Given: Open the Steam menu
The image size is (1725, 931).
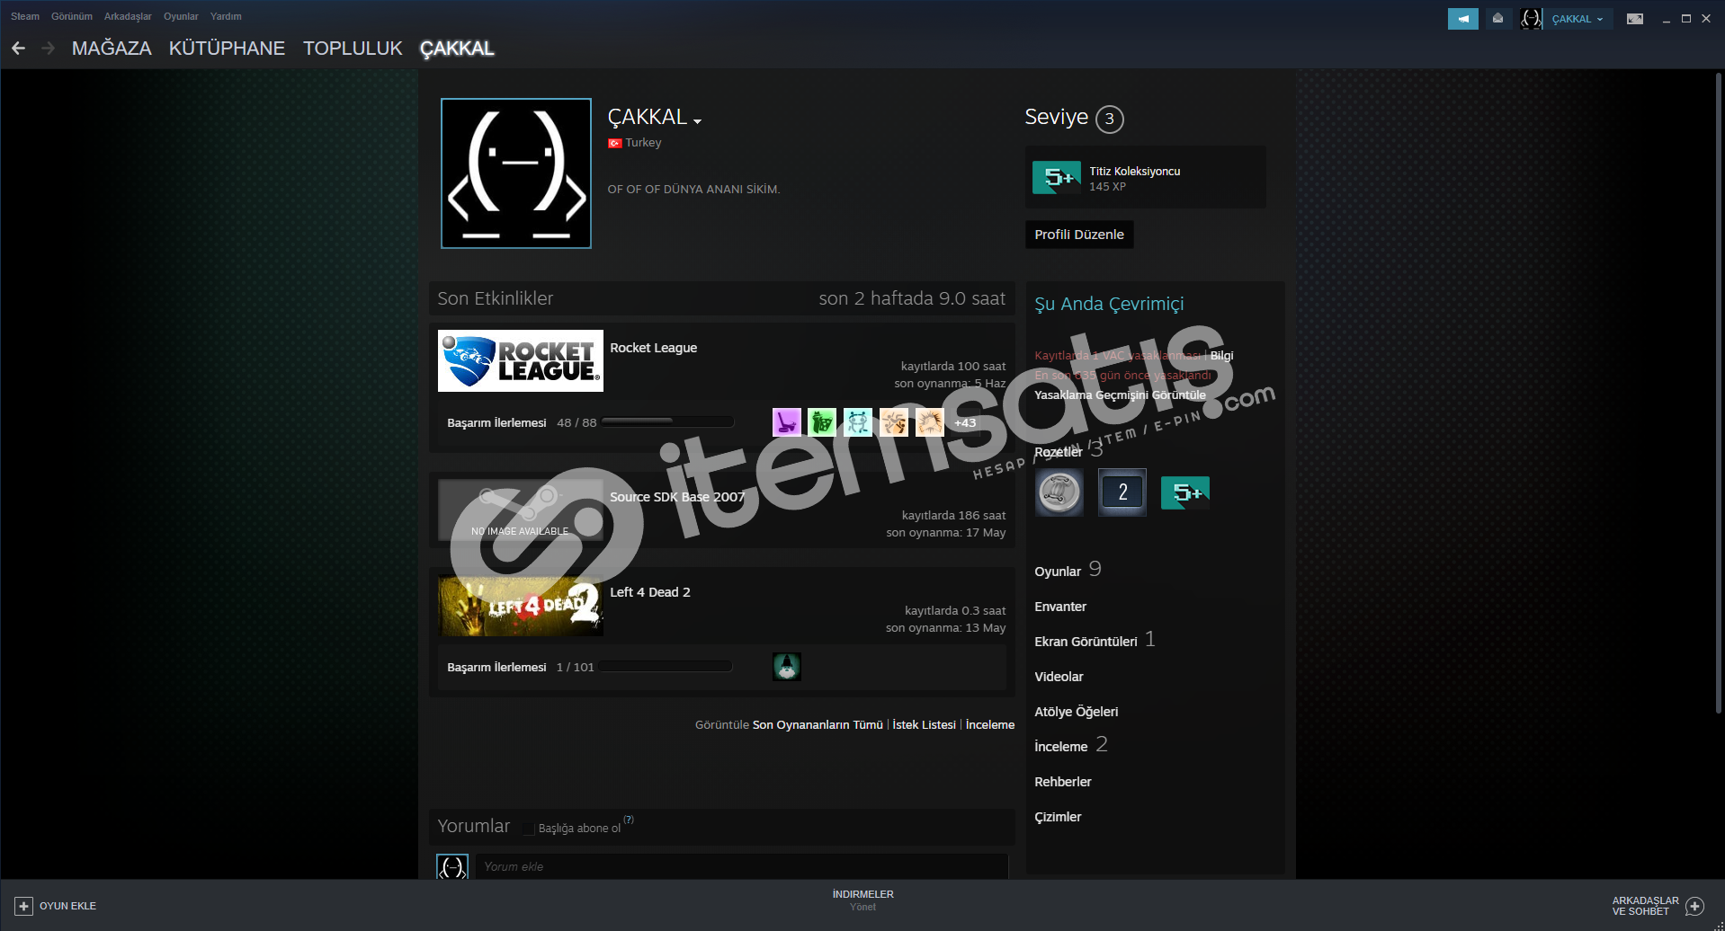Looking at the screenshot, I should (x=25, y=16).
